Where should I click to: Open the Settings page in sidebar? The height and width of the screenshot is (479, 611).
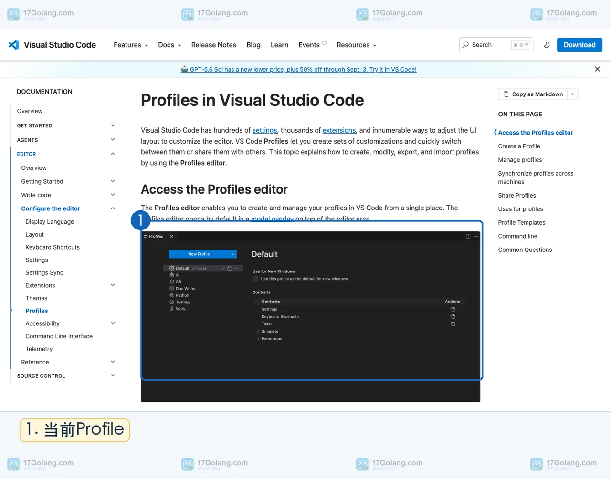point(37,260)
